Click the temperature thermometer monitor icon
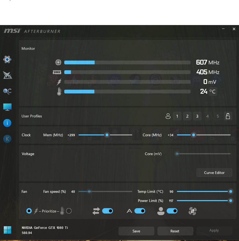 coord(59,92)
